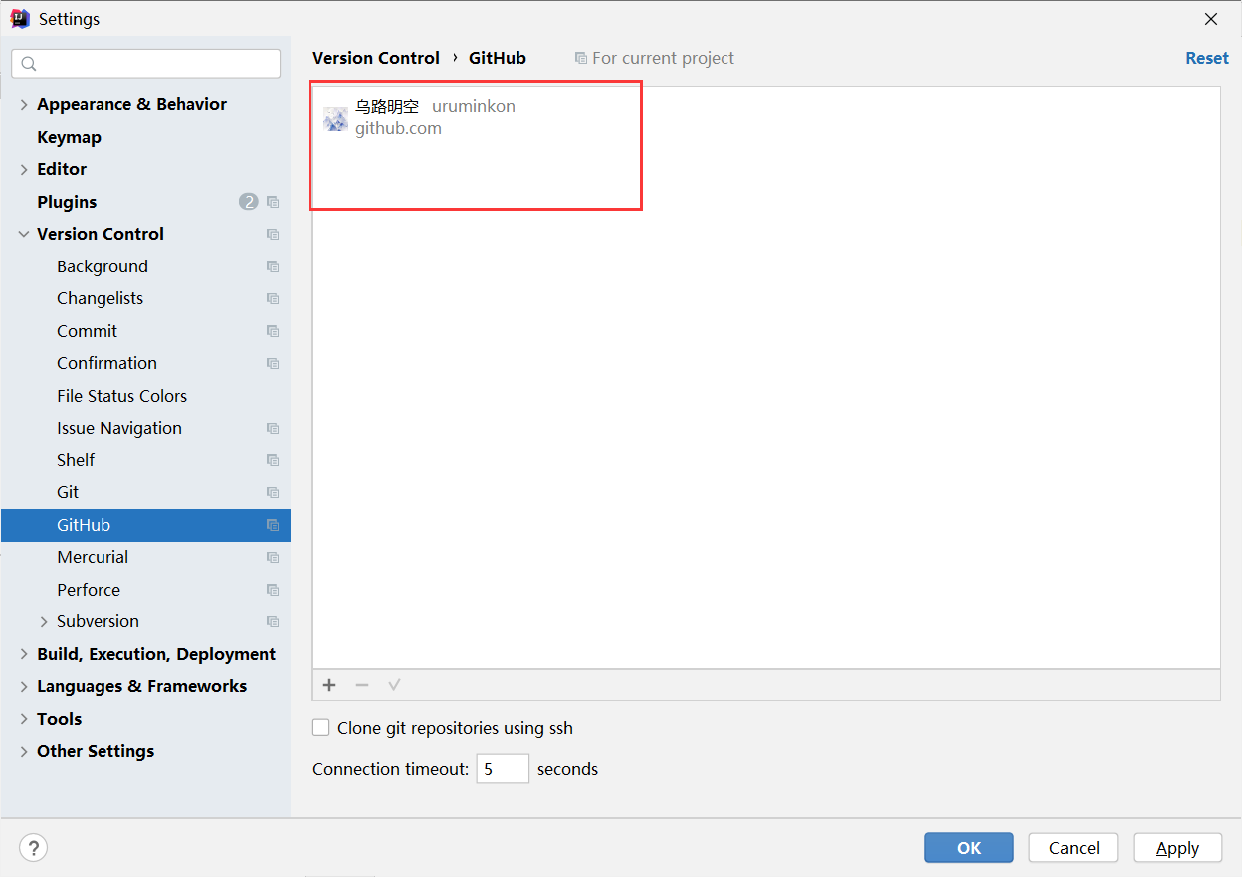This screenshot has width=1242, height=877.
Task: Click the project-level icon beside Plugins
Action: click(x=273, y=202)
